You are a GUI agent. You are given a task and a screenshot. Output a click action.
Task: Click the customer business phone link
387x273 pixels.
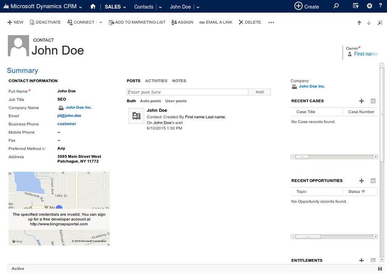(x=67, y=124)
